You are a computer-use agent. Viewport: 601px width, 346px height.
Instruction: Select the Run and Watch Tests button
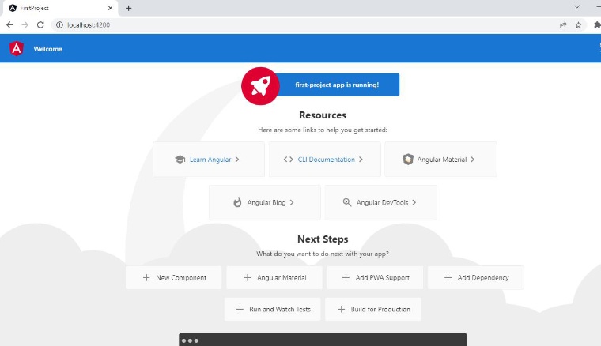273,309
